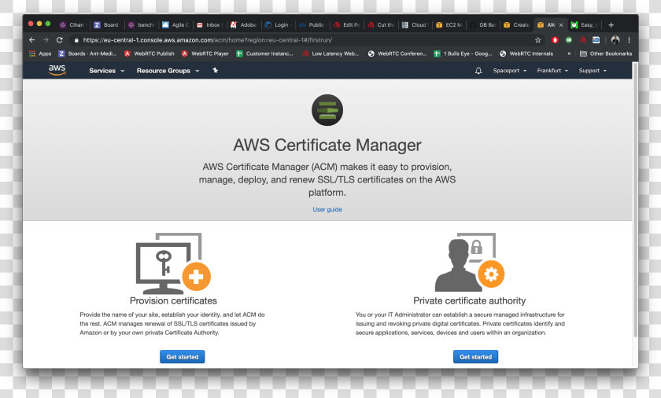This screenshot has height=398, width=661.
Task: Open the User guide link
Action: click(x=327, y=209)
